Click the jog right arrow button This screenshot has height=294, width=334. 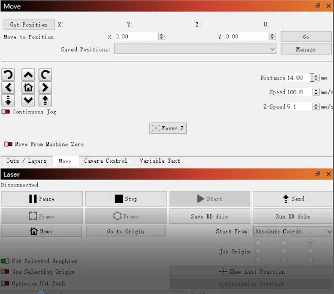click(x=45, y=87)
